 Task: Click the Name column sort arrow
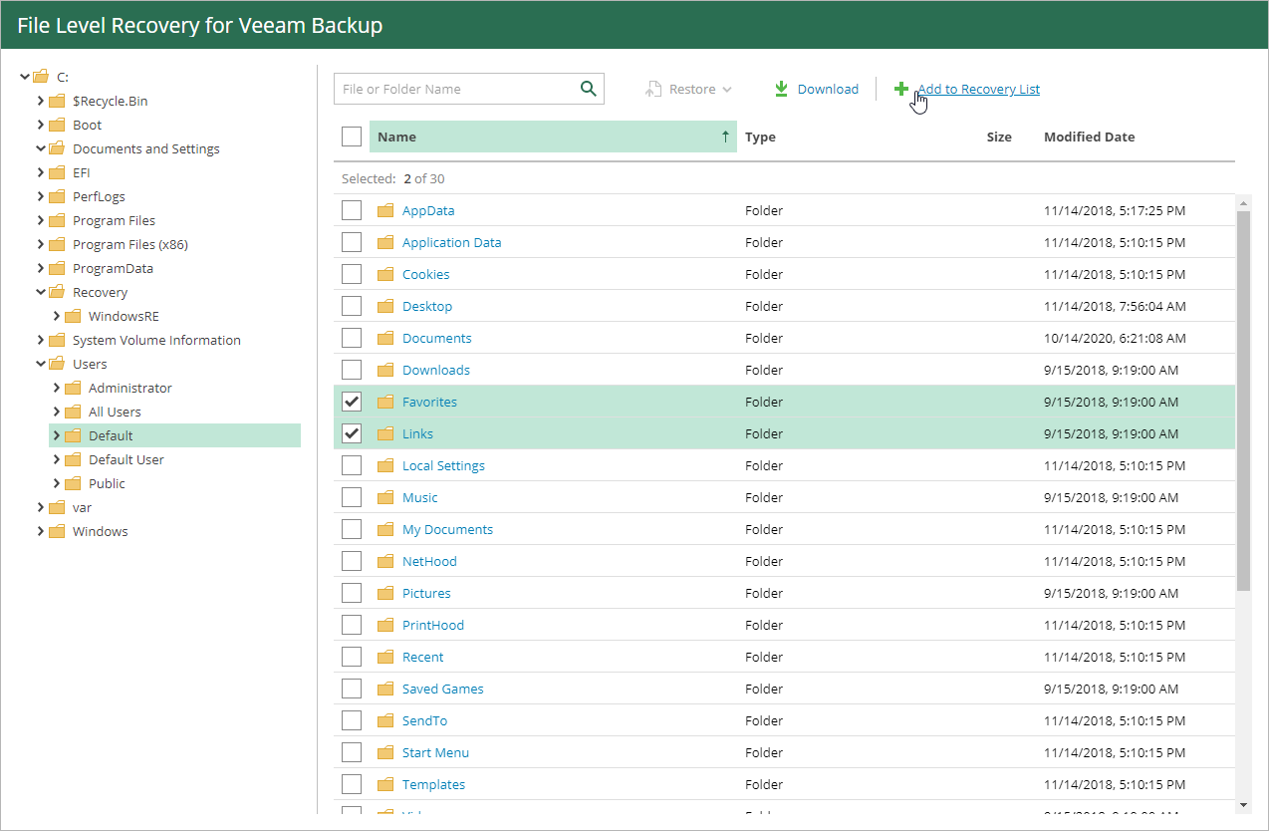725,137
